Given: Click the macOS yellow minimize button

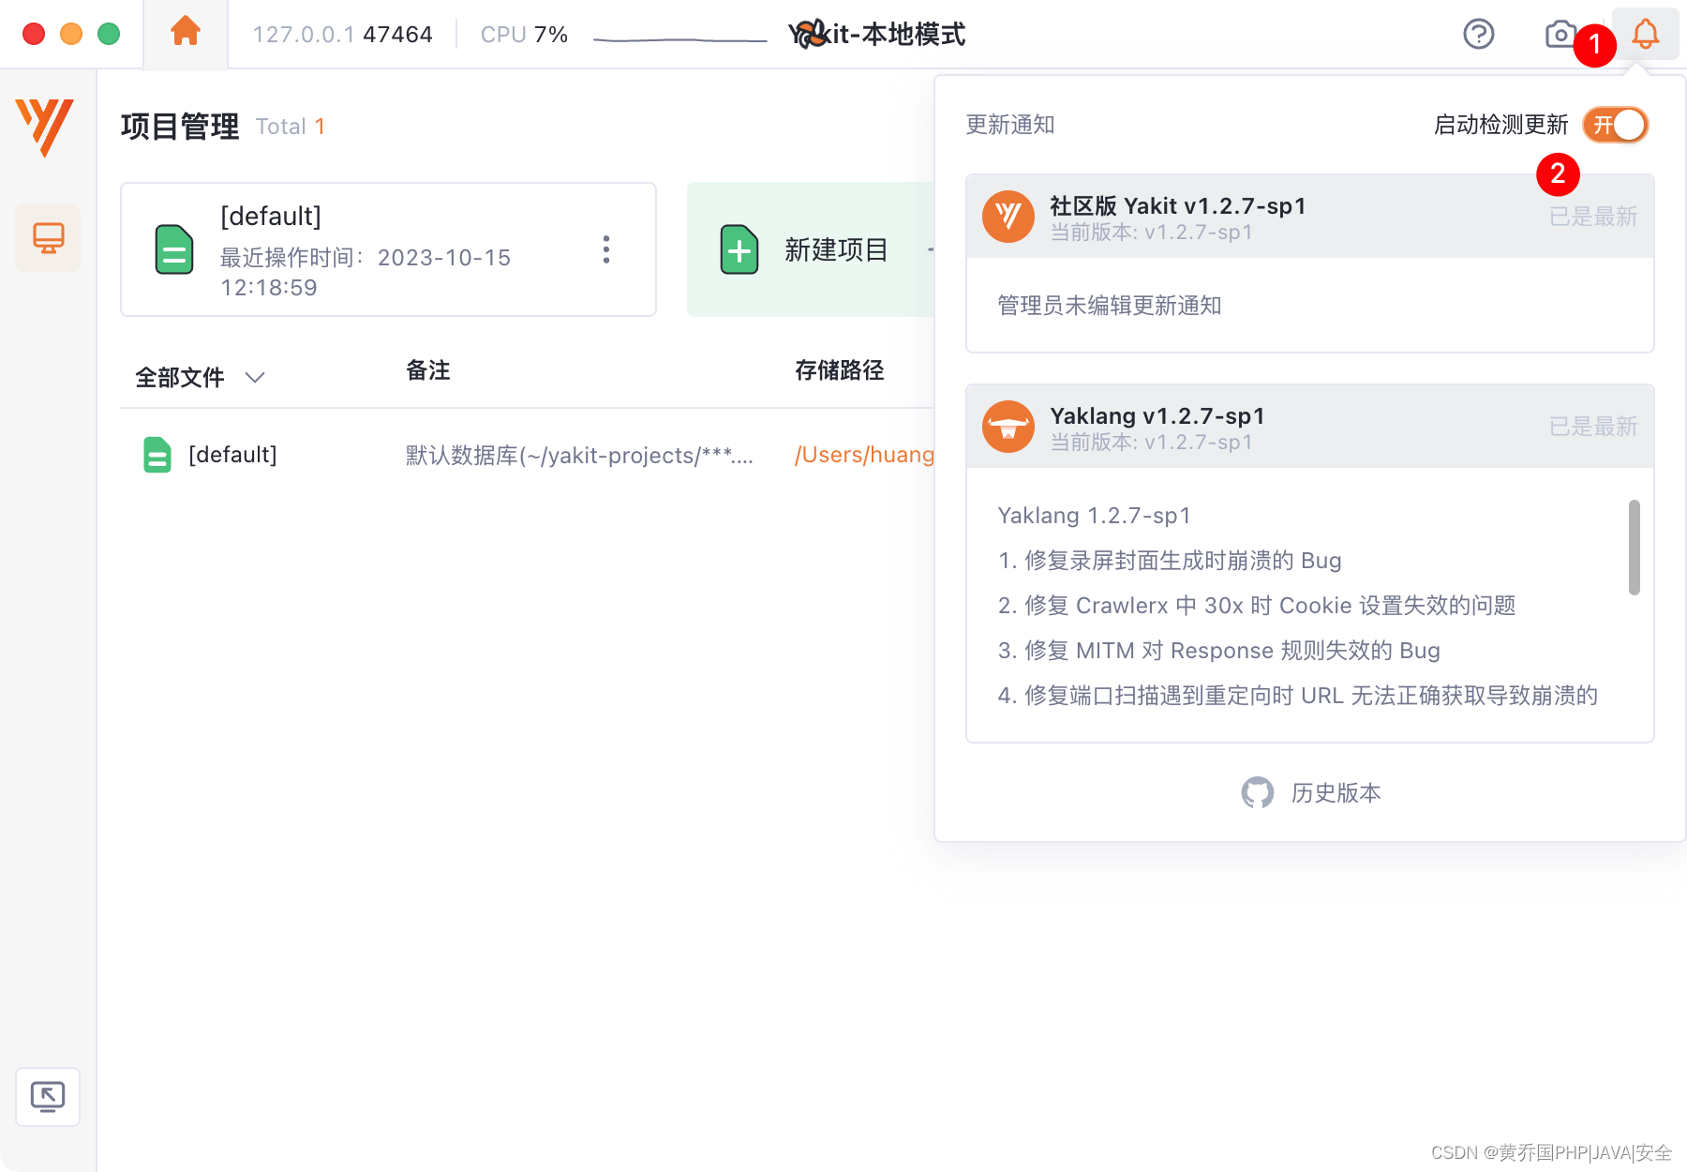Looking at the screenshot, I should [71, 35].
